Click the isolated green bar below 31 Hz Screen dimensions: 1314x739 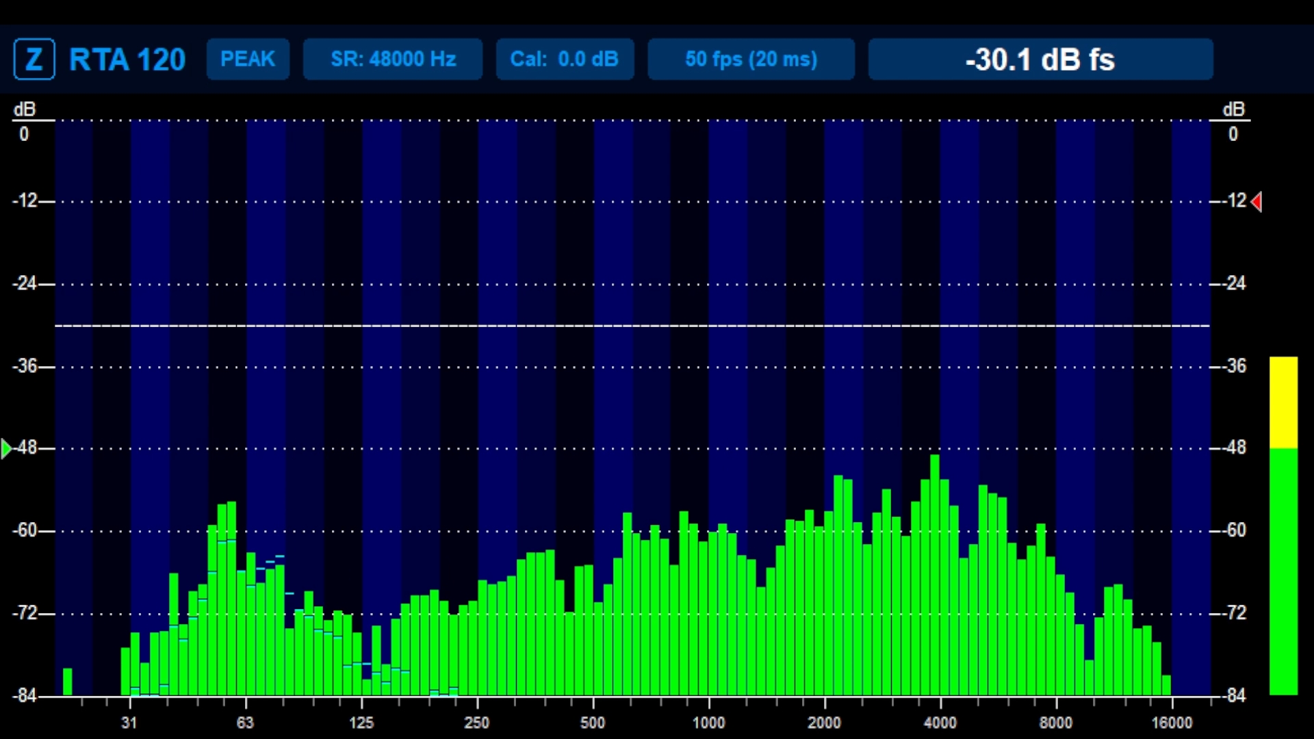click(x=67, y=682)
